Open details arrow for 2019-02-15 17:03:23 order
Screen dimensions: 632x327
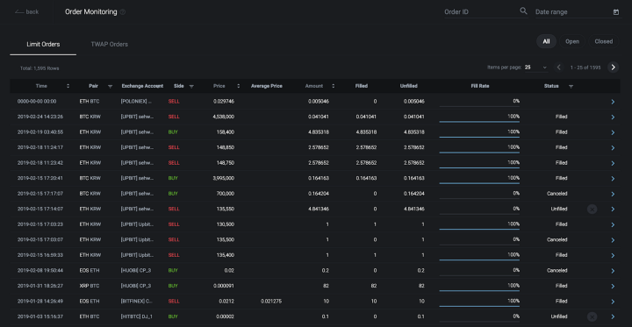pyautogui.click(x=613, y=224)
